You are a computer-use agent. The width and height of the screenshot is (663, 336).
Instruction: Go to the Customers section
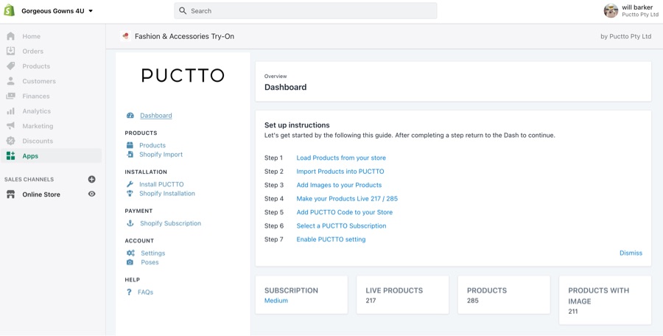coord(38,81)
